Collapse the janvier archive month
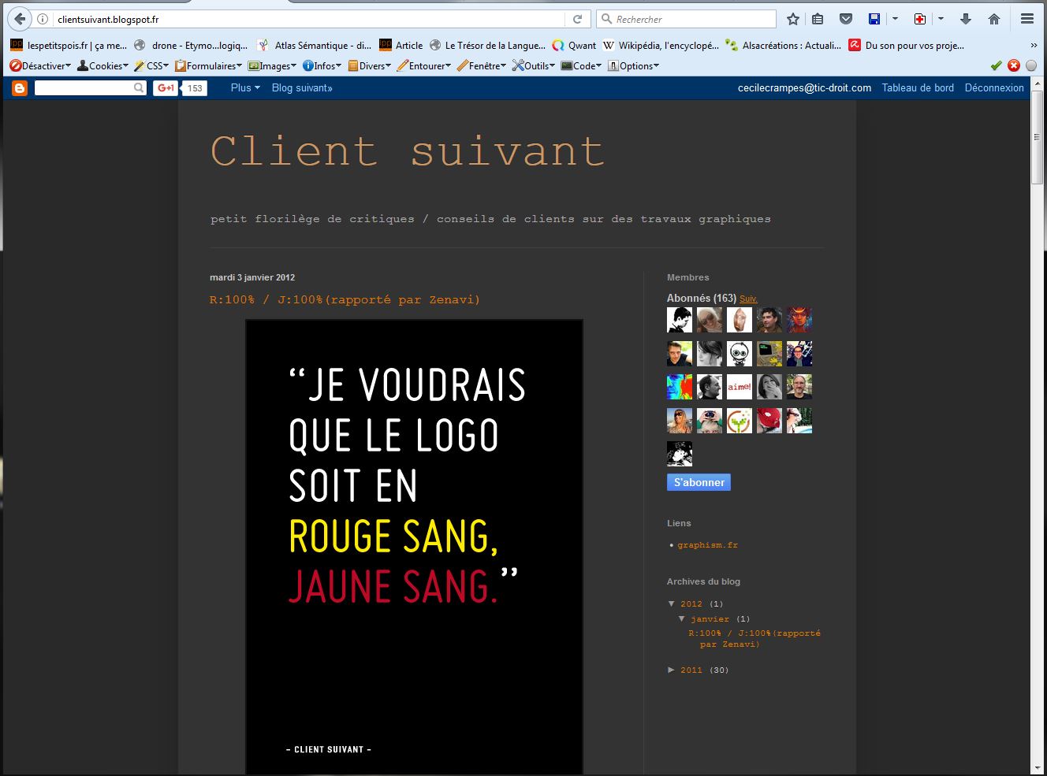Screen dimensions: 1047x776 (682, 619)
